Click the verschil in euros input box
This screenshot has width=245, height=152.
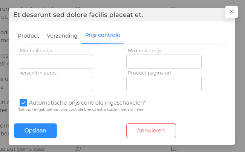tap(55, 84)
